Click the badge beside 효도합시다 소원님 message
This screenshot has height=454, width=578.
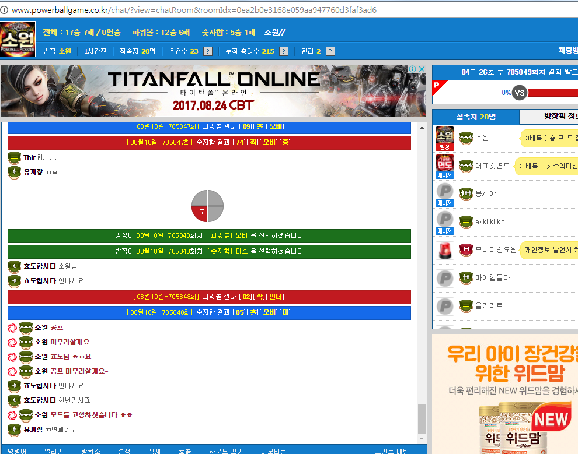[x=14, y=266]
